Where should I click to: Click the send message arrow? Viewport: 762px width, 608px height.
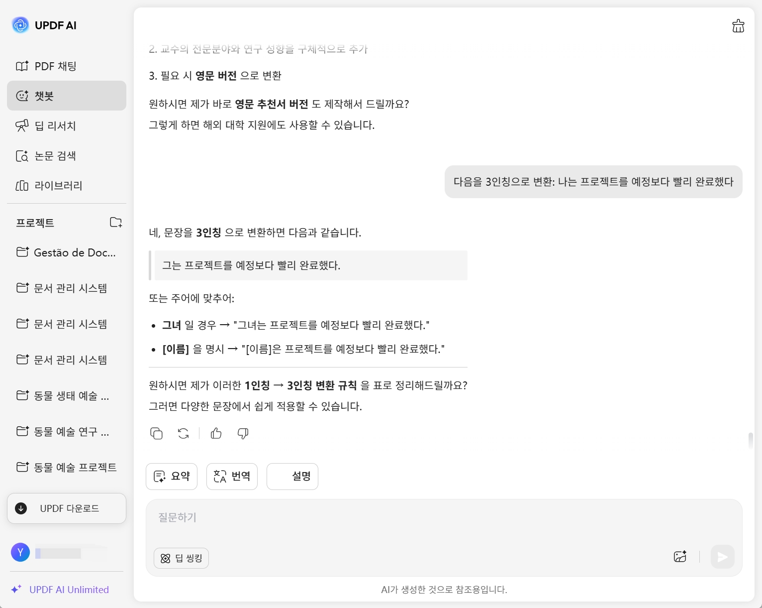(x=722, y=557)
